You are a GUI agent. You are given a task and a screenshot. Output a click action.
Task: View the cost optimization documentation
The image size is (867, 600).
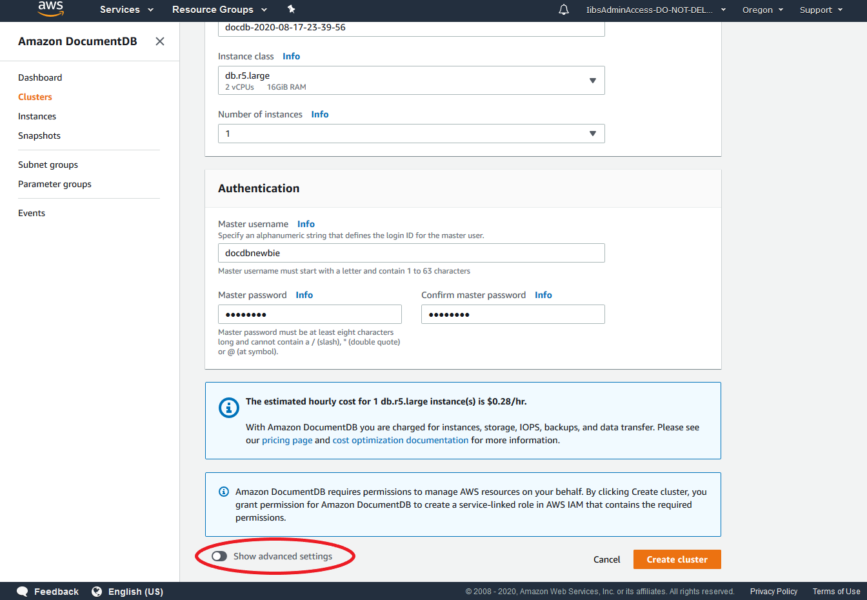(x=400, y=439)
